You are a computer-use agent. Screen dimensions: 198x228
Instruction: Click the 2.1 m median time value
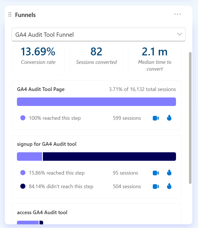[155, 52]
